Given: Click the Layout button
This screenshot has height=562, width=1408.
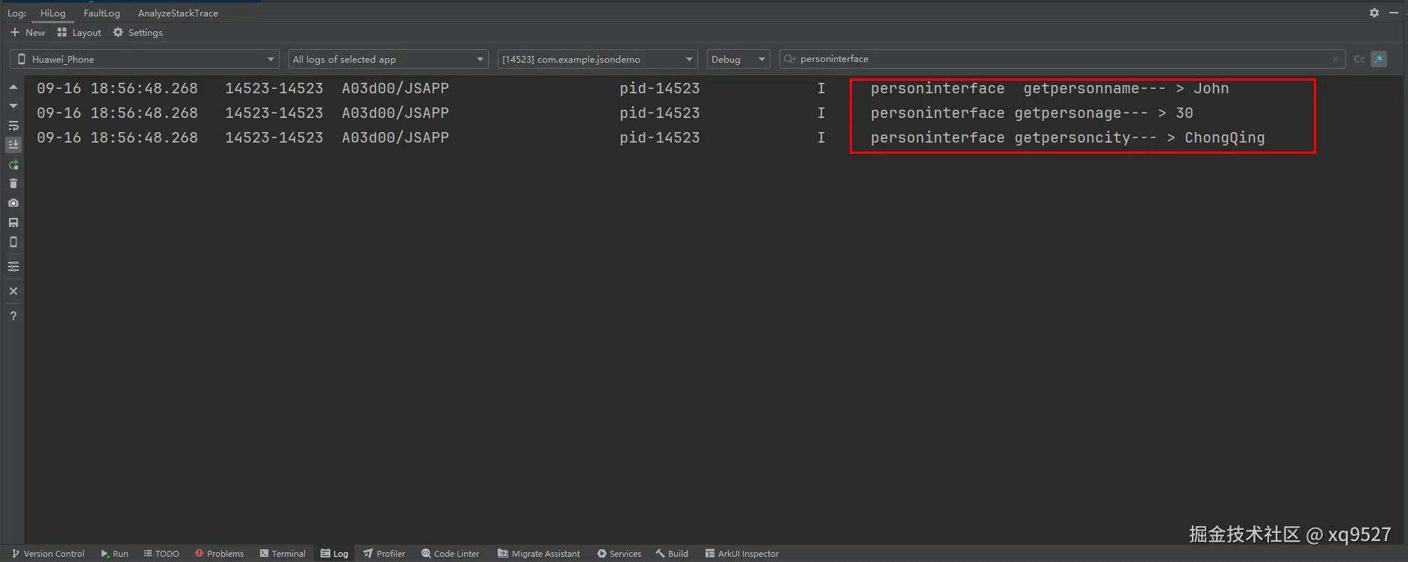Looking at the screenshot, I should [79, 33].
